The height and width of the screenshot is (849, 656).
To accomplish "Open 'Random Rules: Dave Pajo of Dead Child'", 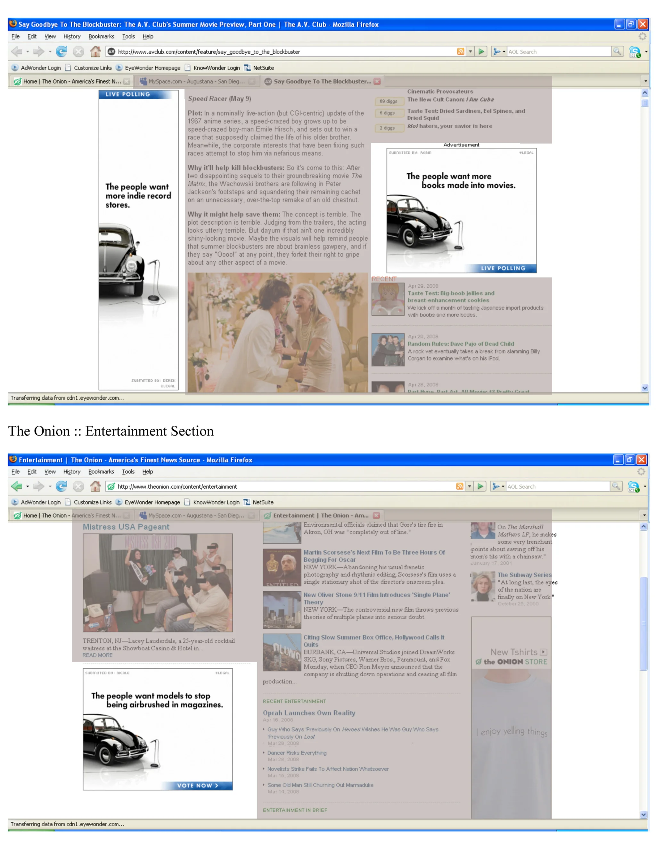I will 461,344.
